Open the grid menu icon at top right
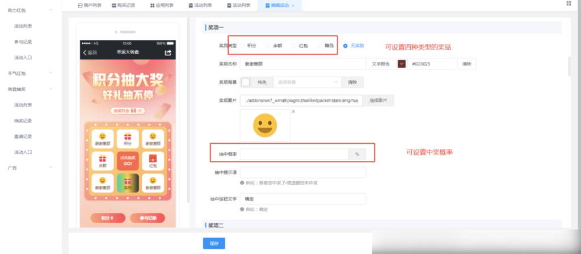 (569, 3)
